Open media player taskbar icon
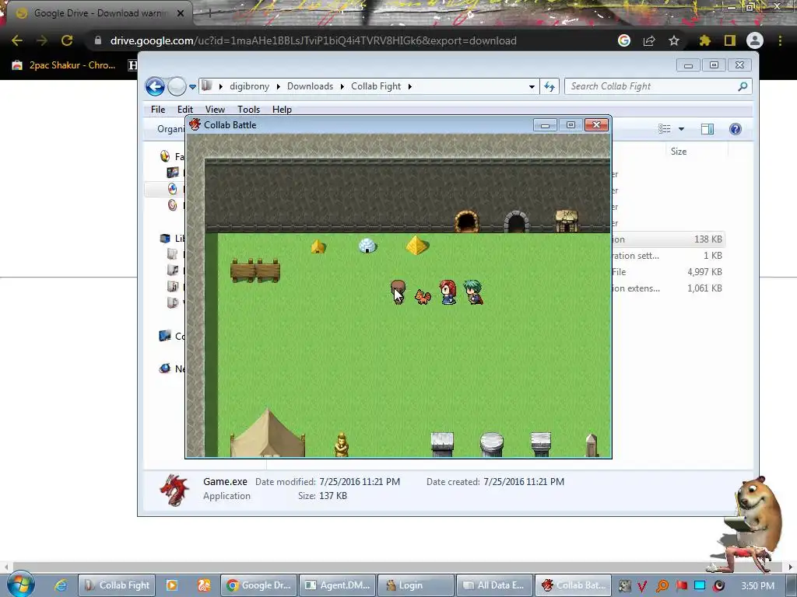The image size is (797, 597). pos(172,585)
